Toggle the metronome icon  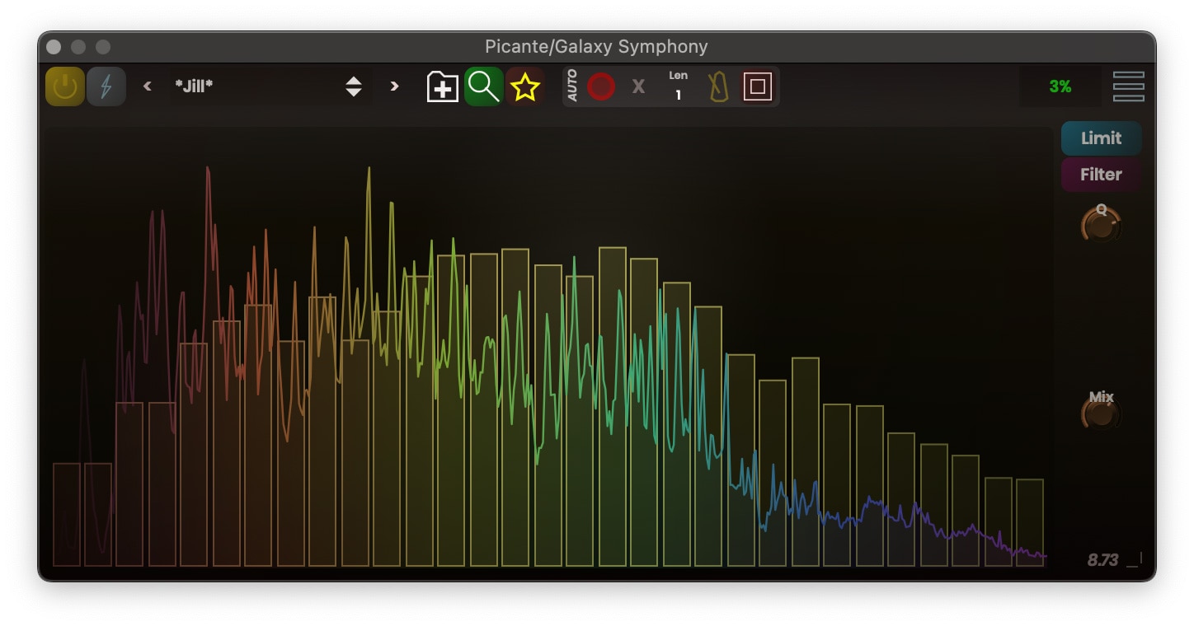(718, 86)
